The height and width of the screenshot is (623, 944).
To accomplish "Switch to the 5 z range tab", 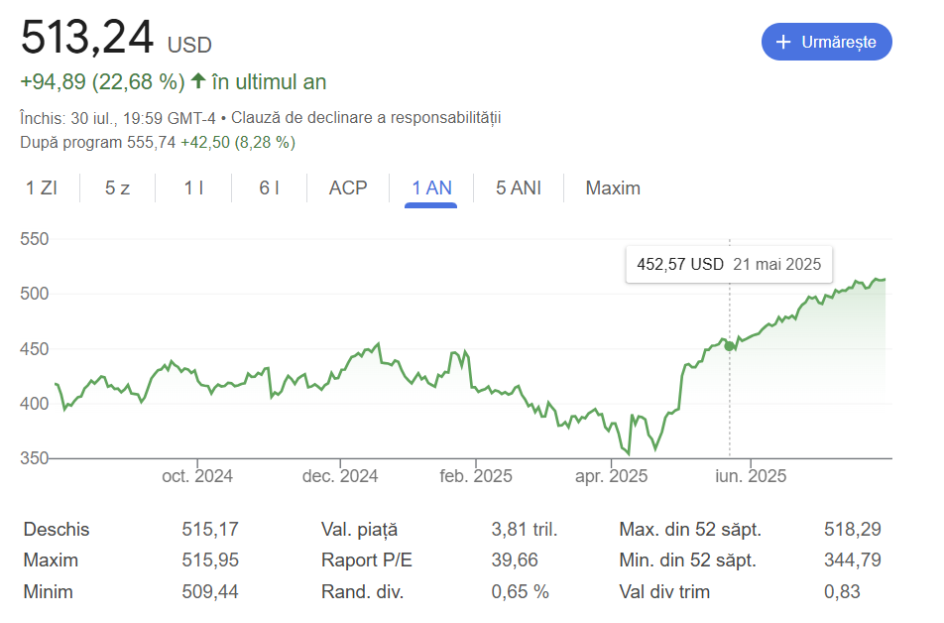I will pos(117,187).
